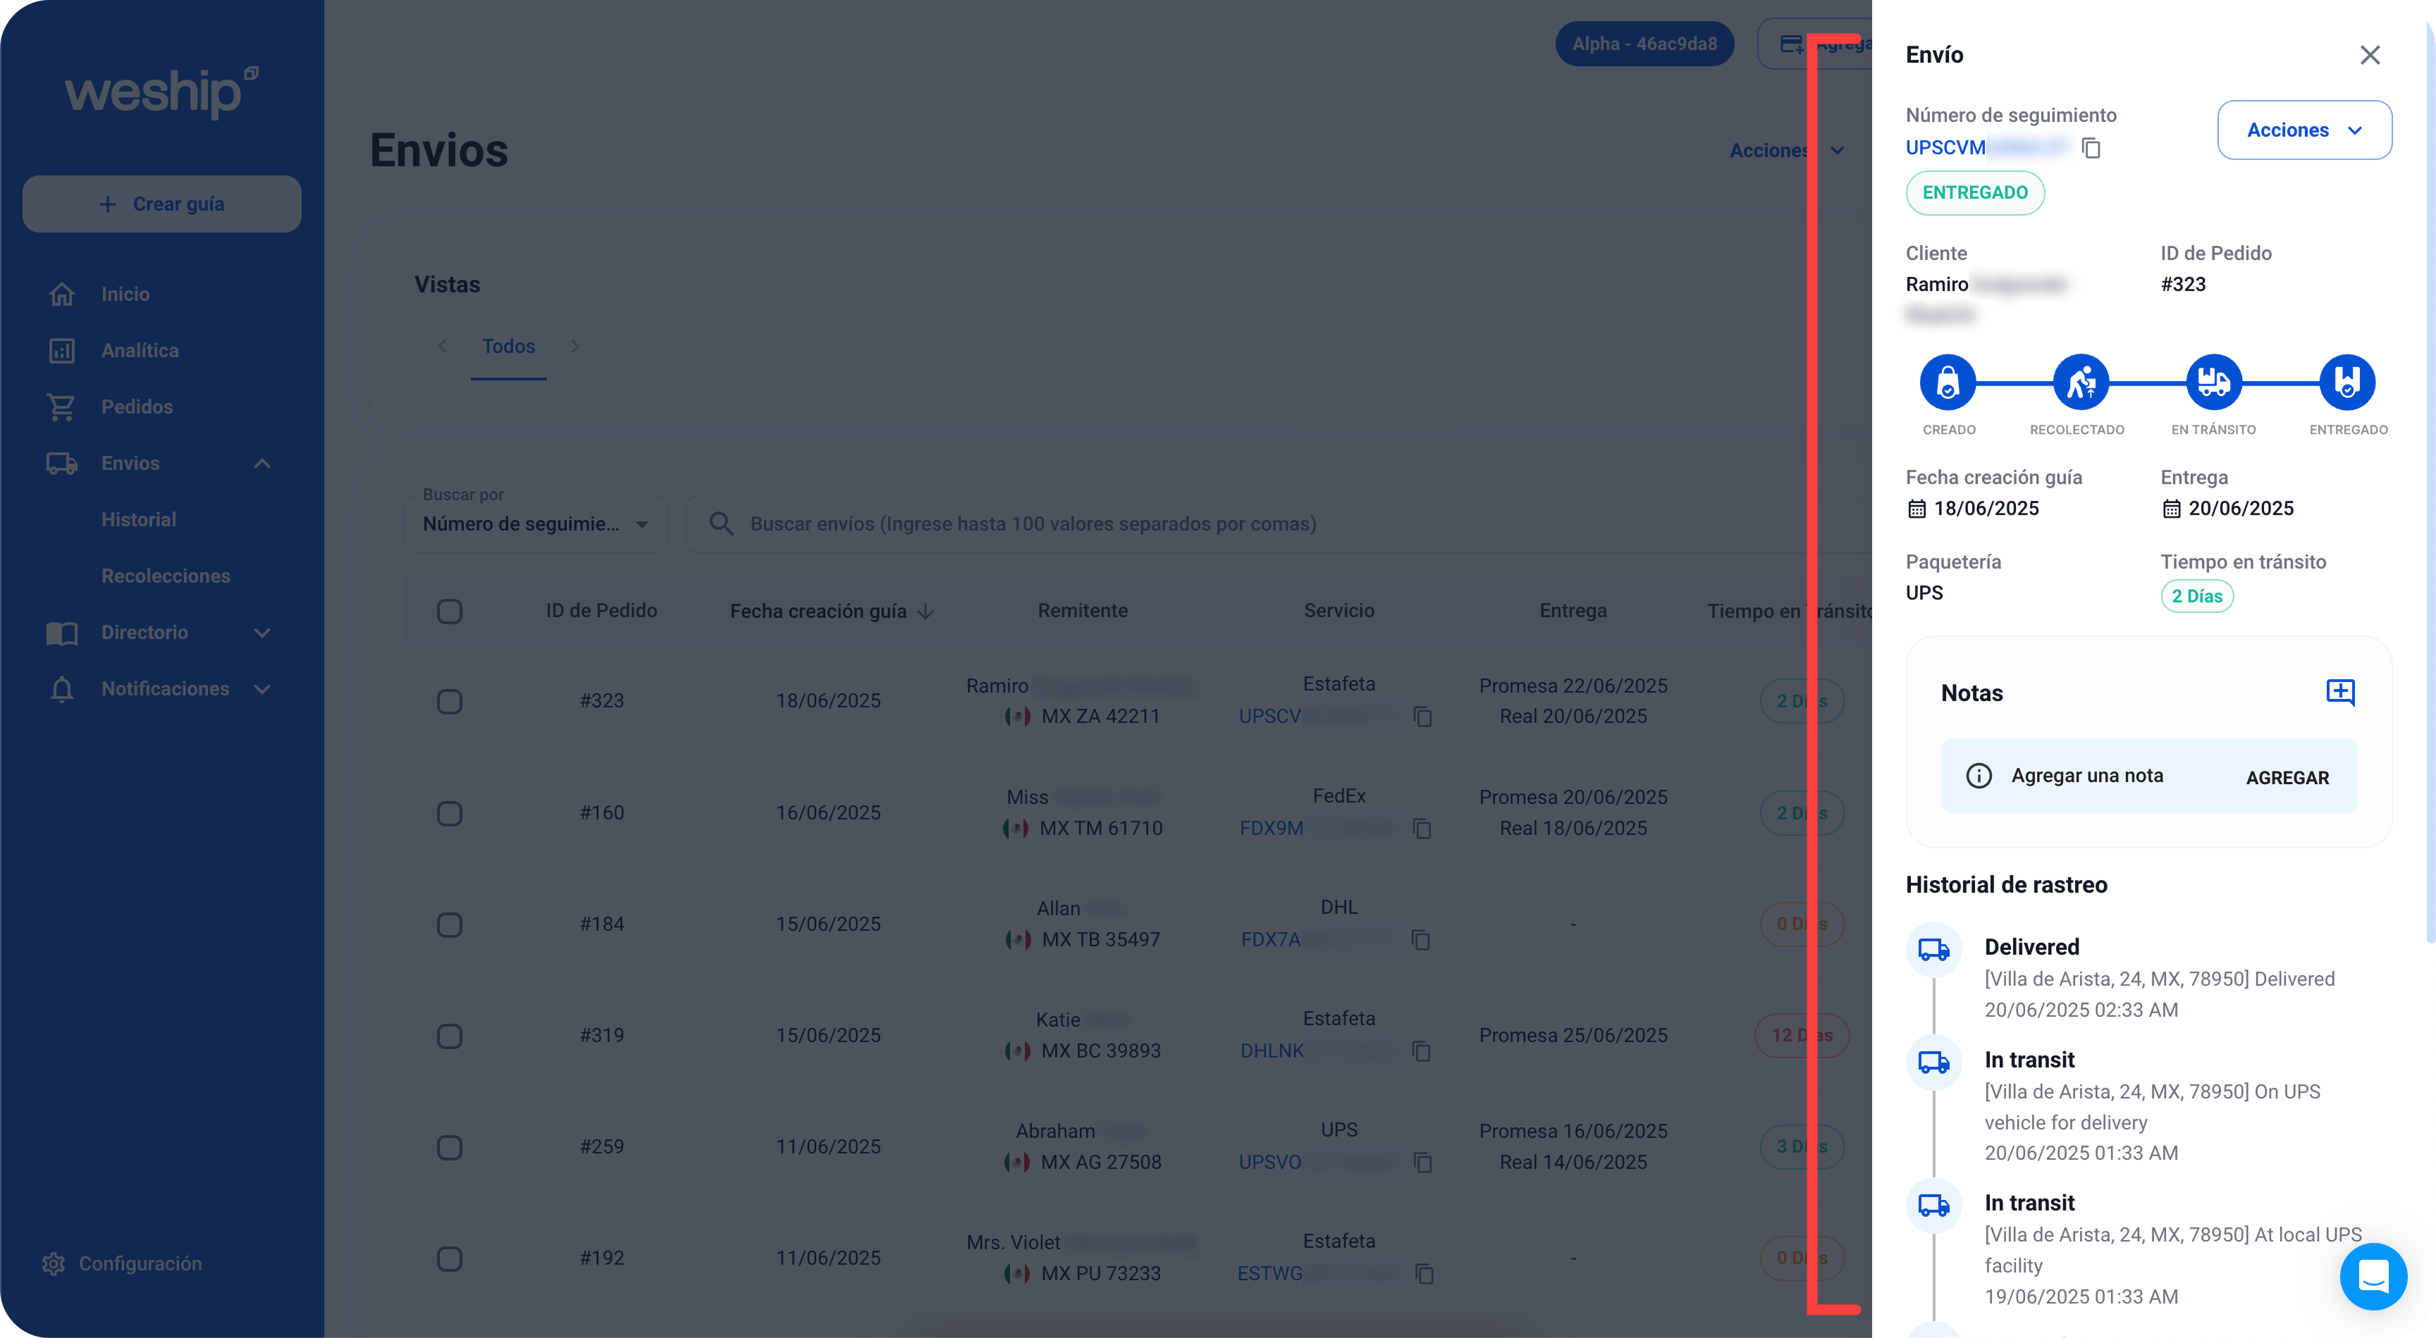This screenshot has height=1338, width=2436.
Task: Click the Remitente column header
Action: pyautogui.click(x=1083, y=611)
